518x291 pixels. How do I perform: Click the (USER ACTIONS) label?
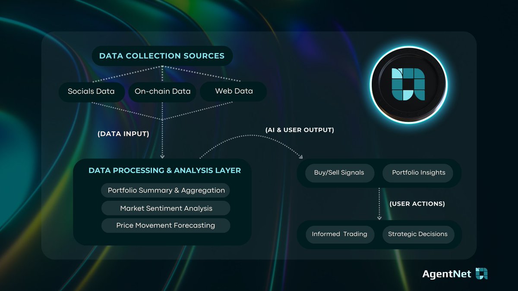coord(417,203)
